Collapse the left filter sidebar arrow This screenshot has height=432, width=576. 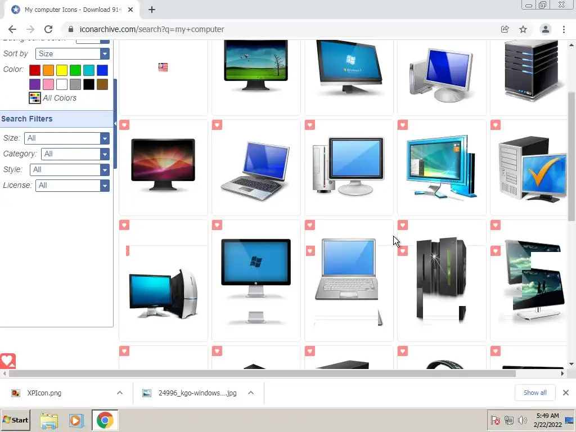tap(115, 123)
